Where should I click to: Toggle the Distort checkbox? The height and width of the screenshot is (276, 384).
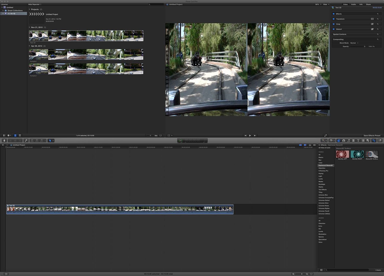[x=333, y=29]
